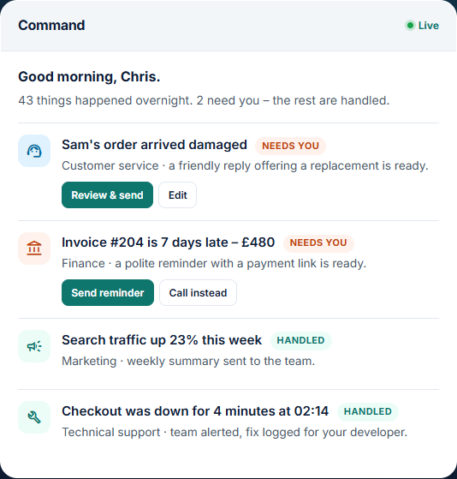
Task: Click "Marketing · weekly summary sent" description
Action: 188,362
